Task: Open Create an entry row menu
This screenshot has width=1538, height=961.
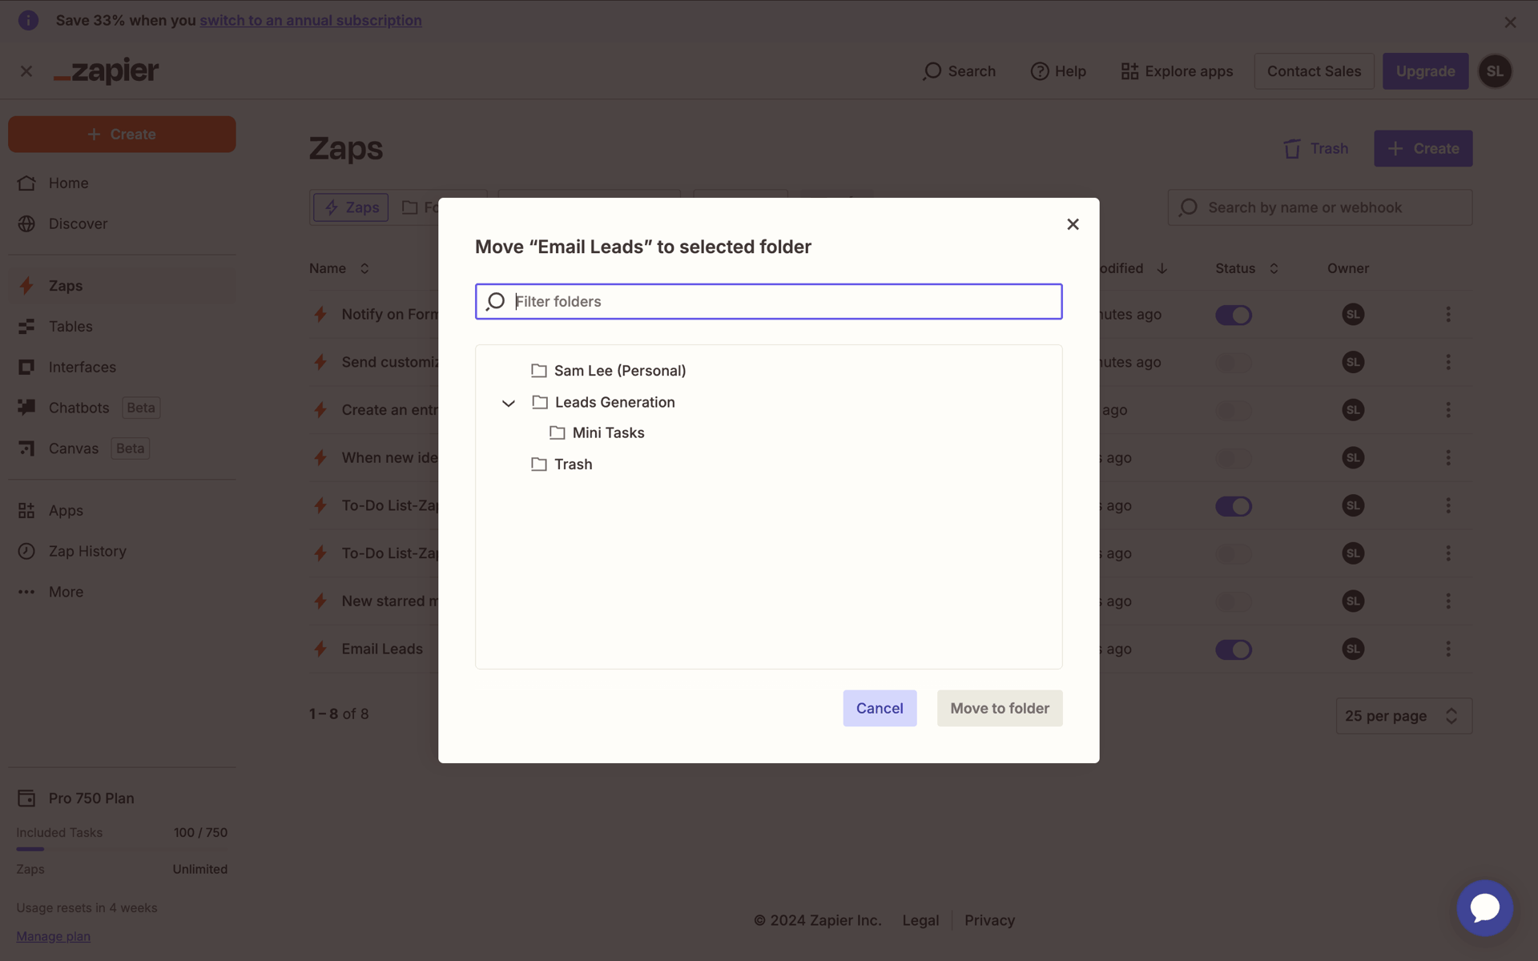Action: coord(1447,410)
